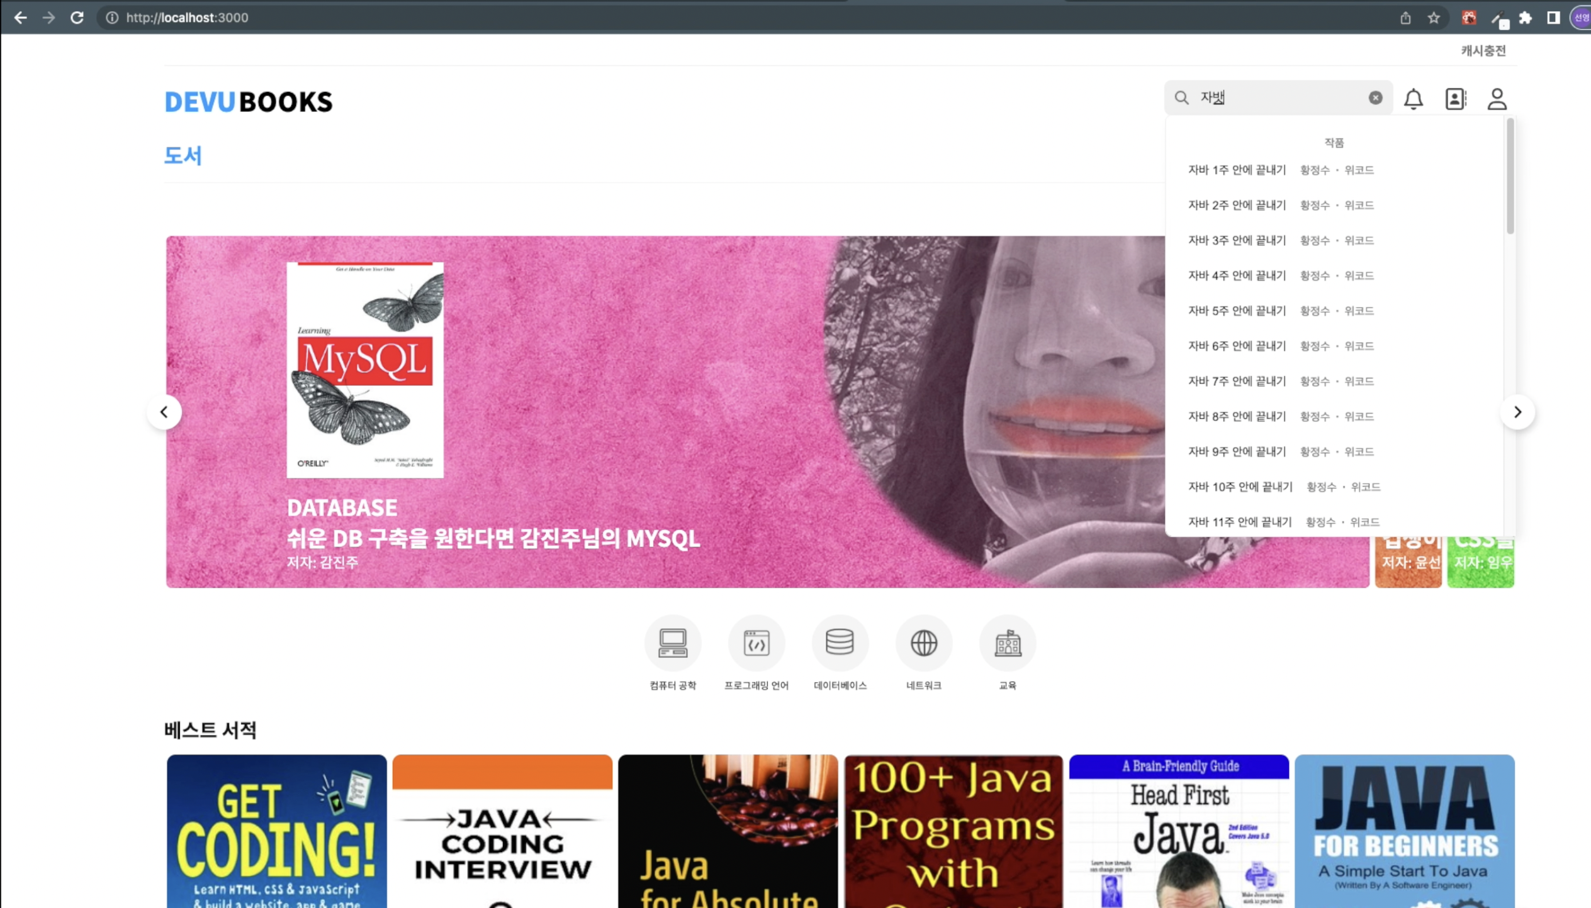Click the red extension icon in toolbar
This screenshot has width=1591, height=908.
[x=1469, y=18]
